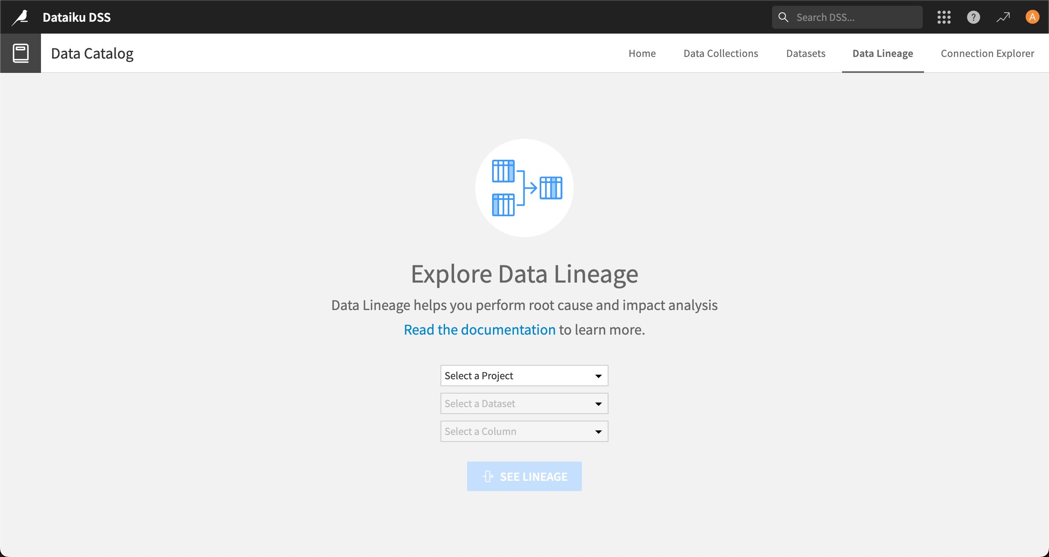Viewport: 1049px width, 557px height.
Task: Click the Data Catalog book icon
Action: (x=20, y=53)
